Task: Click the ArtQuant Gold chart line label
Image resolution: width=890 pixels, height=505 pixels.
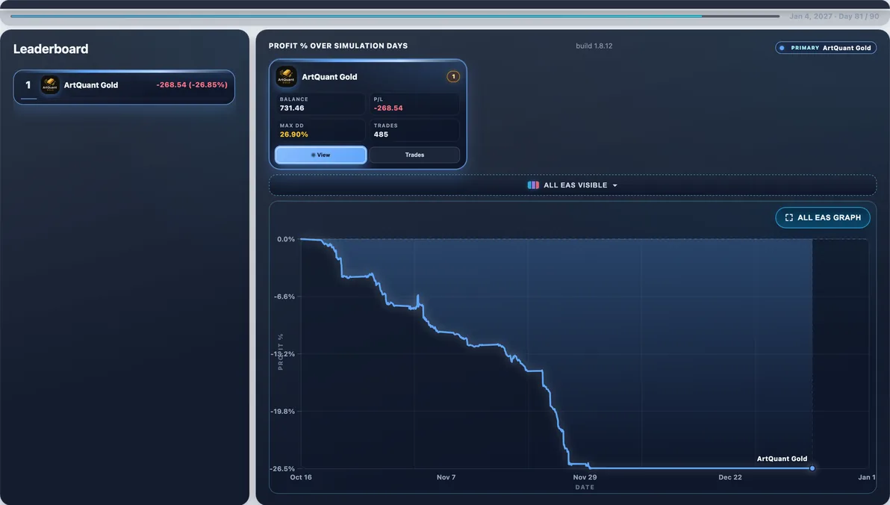Action: pos(782,459)
